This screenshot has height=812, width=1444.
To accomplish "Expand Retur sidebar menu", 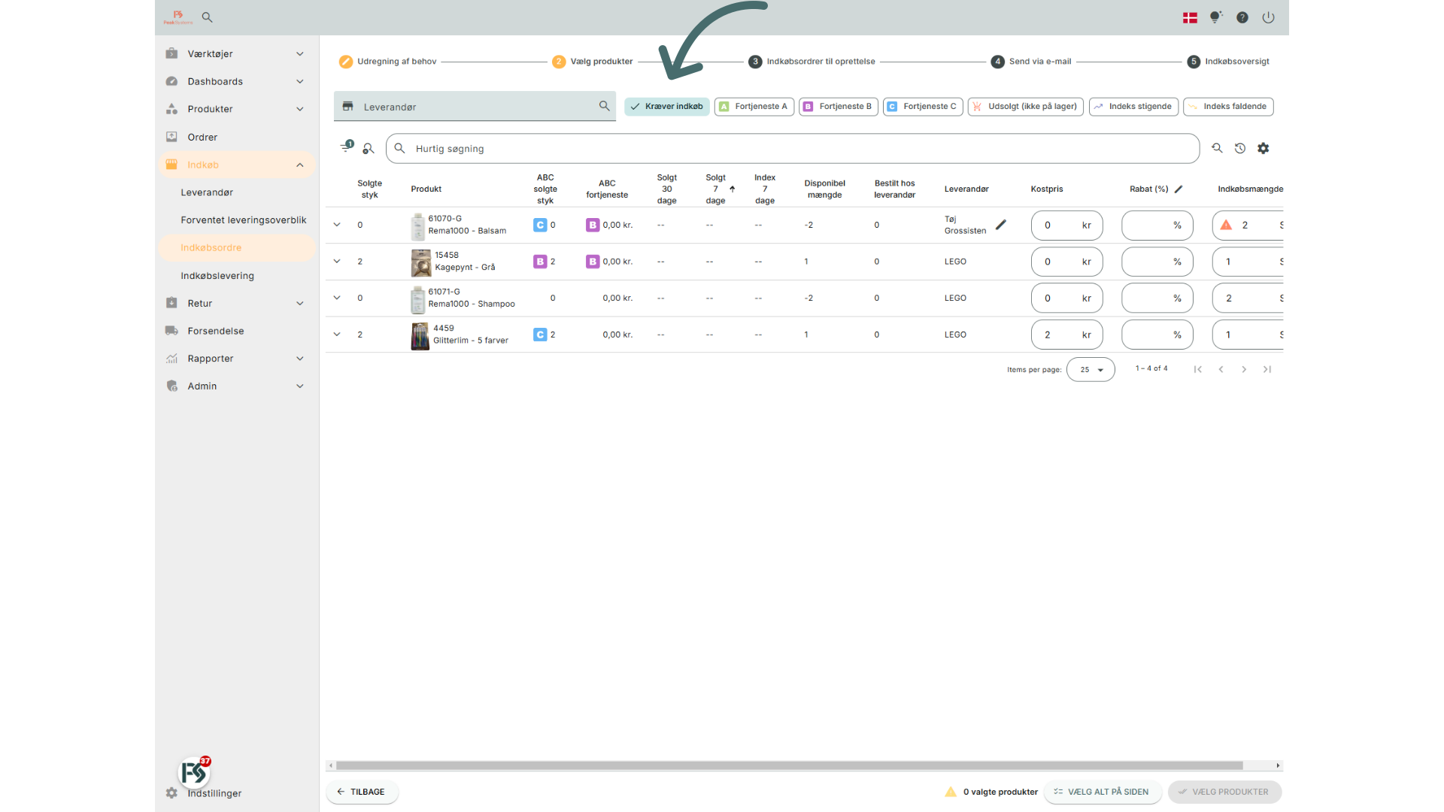I will pos(236,303).
